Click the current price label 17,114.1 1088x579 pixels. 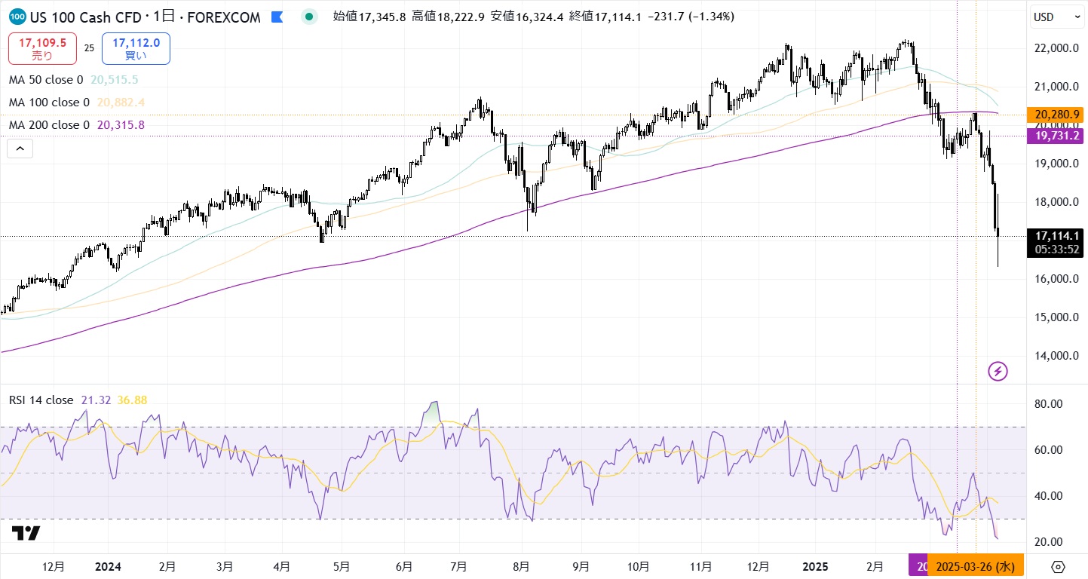[1057, 236]
